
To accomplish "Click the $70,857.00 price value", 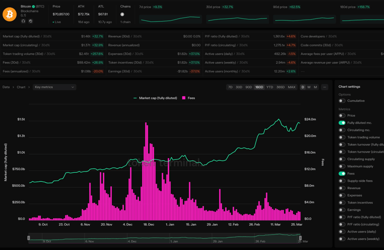I will tap(61, 14).
